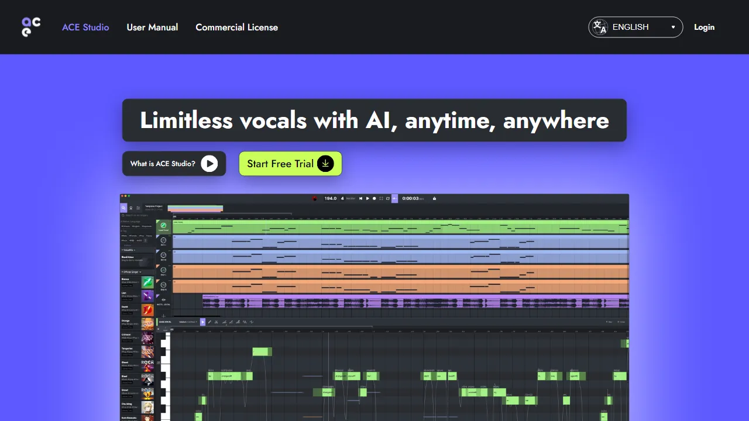Open the ENGLISH language dropdown

click(635, 27)
